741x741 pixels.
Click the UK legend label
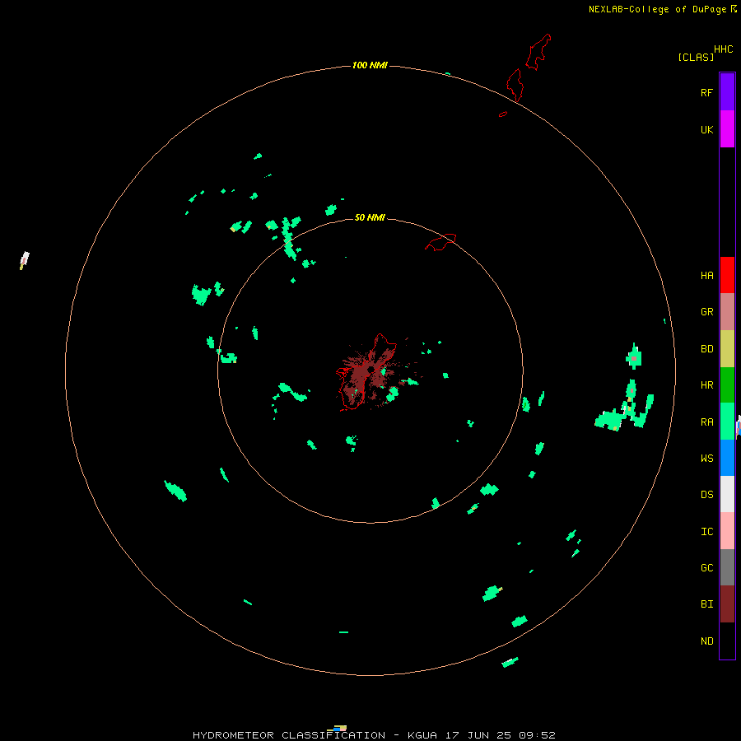pyautogui.click(x=706, y=129)
